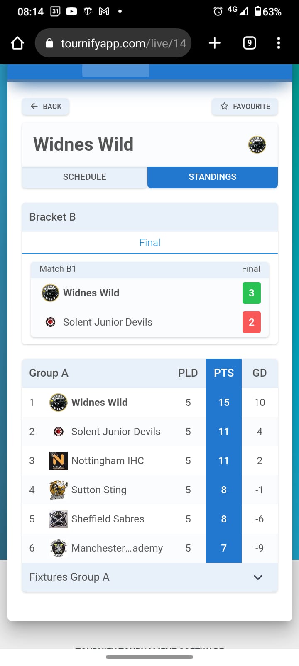
Task: Tap the Manchester Academy team logo
Action: (59, 548)
